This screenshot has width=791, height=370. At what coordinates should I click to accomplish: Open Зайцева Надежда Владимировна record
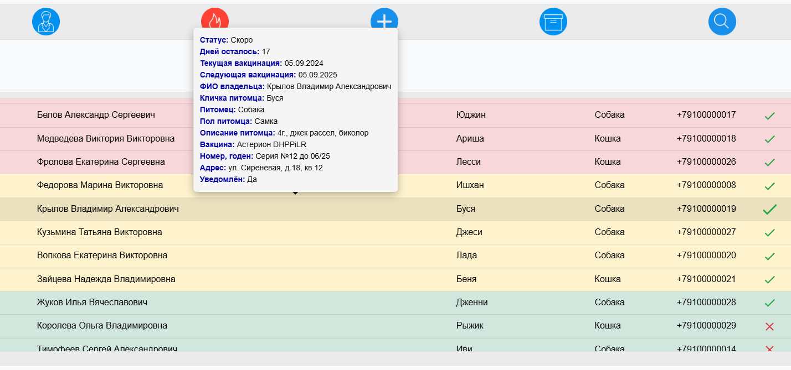tap(395, 279)
